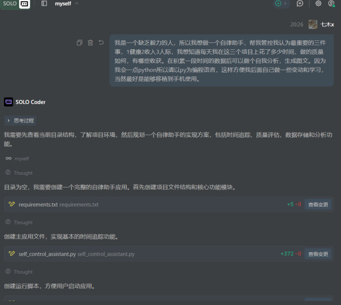The width and height of the screenshot is (341, 305).
Task: Click the green update download icon
Action: click(278, 3)
